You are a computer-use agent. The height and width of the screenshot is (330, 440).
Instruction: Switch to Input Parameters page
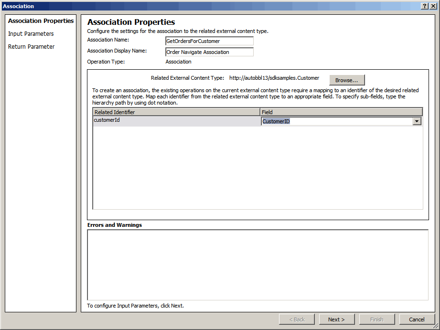[x=31, y=33]
